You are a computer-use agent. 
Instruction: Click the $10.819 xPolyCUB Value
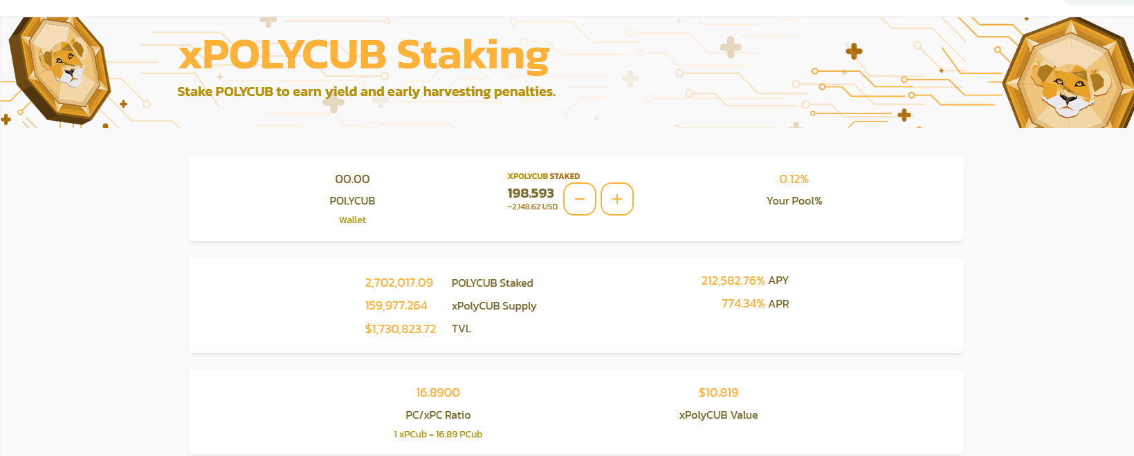718,392
